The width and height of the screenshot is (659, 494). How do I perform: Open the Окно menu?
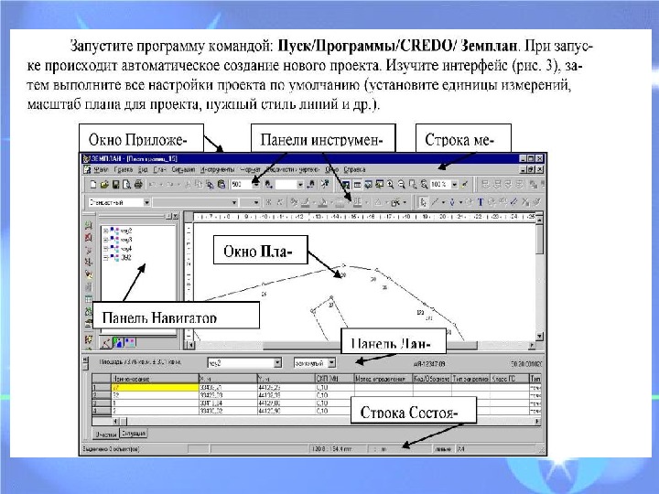pyautogui.click(x=332, y=170)
